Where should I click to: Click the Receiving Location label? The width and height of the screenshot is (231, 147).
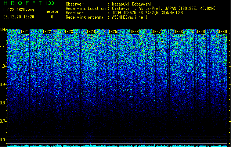86,8
